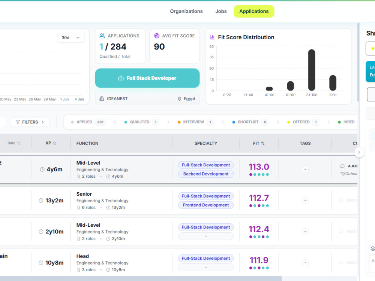
Task: Click the applications people icon
Action: 102,36
